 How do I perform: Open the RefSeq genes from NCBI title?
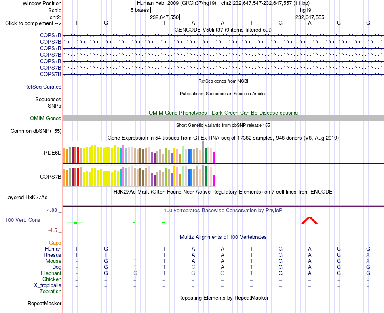[223, 81]
